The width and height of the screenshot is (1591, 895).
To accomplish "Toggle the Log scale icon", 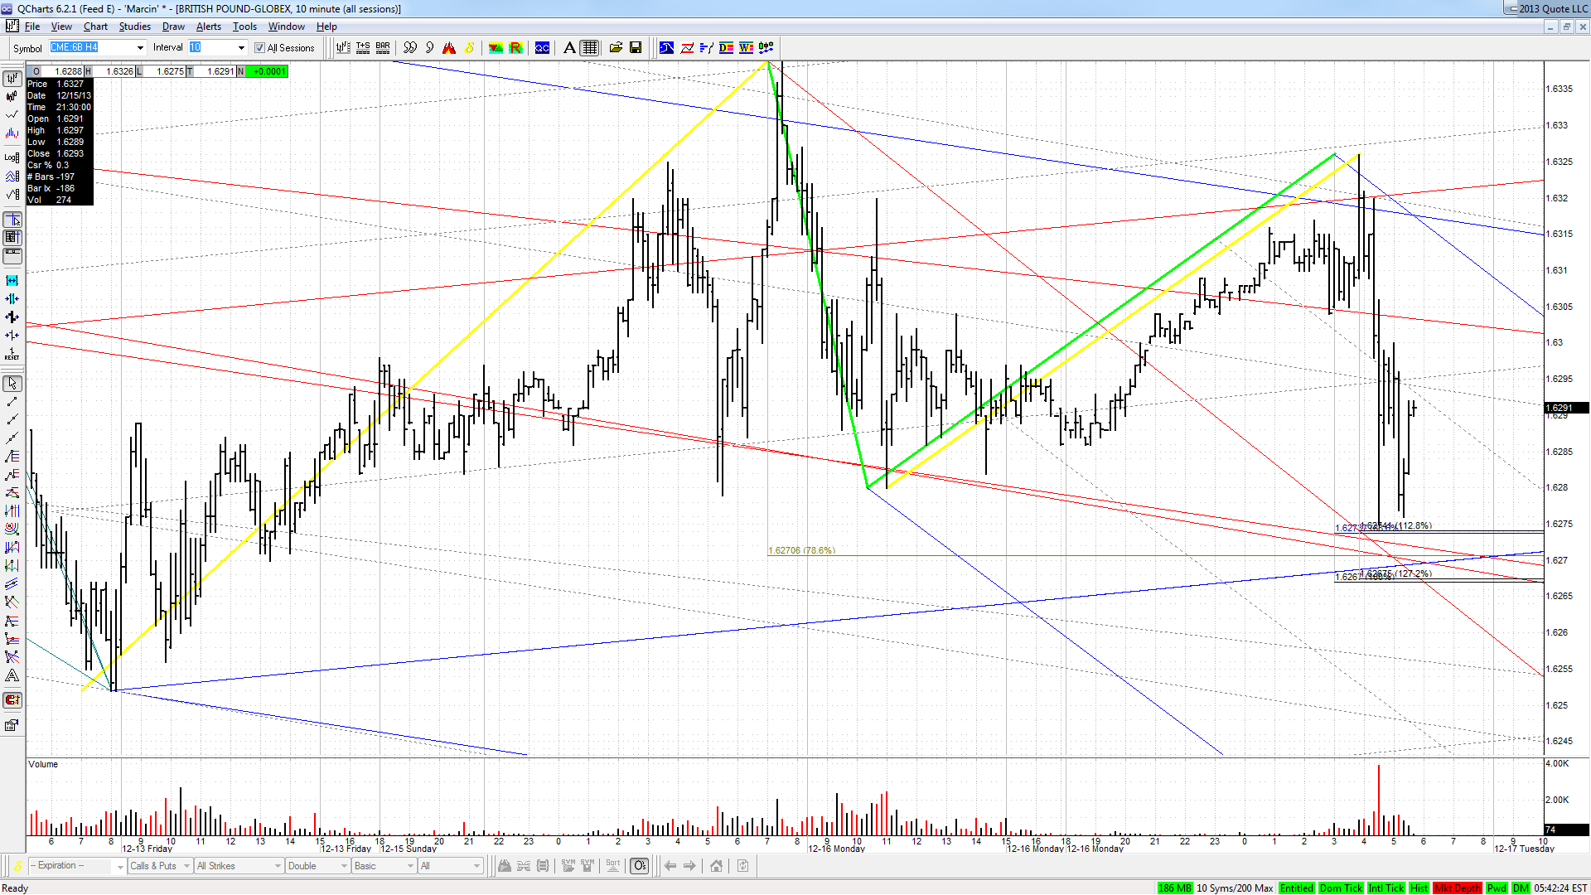I will (x=12, y=157).
